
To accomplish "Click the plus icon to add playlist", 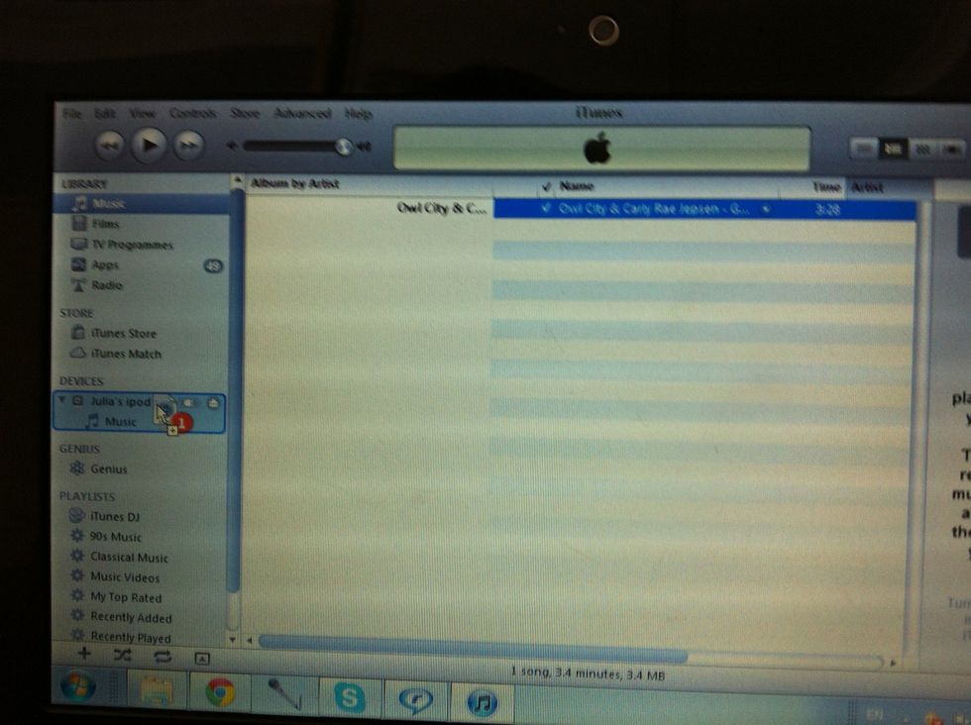I will [84, 654].
